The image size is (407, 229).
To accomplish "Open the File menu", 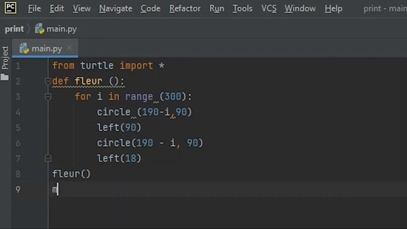I will 34,8.
